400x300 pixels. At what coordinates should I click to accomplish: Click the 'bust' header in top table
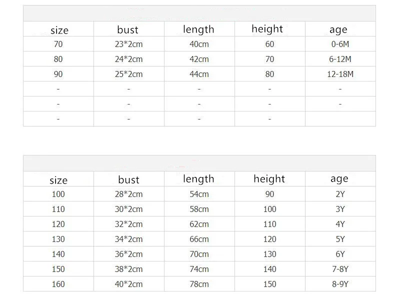128,30
